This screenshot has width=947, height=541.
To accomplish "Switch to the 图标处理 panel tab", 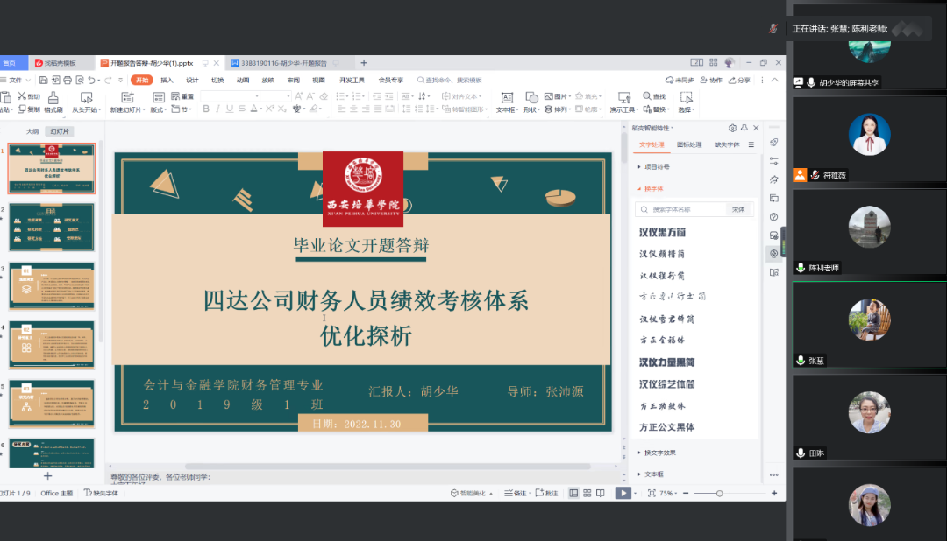I will coord(689,144).
